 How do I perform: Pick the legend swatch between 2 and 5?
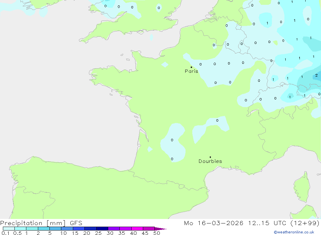click(44, 229)
